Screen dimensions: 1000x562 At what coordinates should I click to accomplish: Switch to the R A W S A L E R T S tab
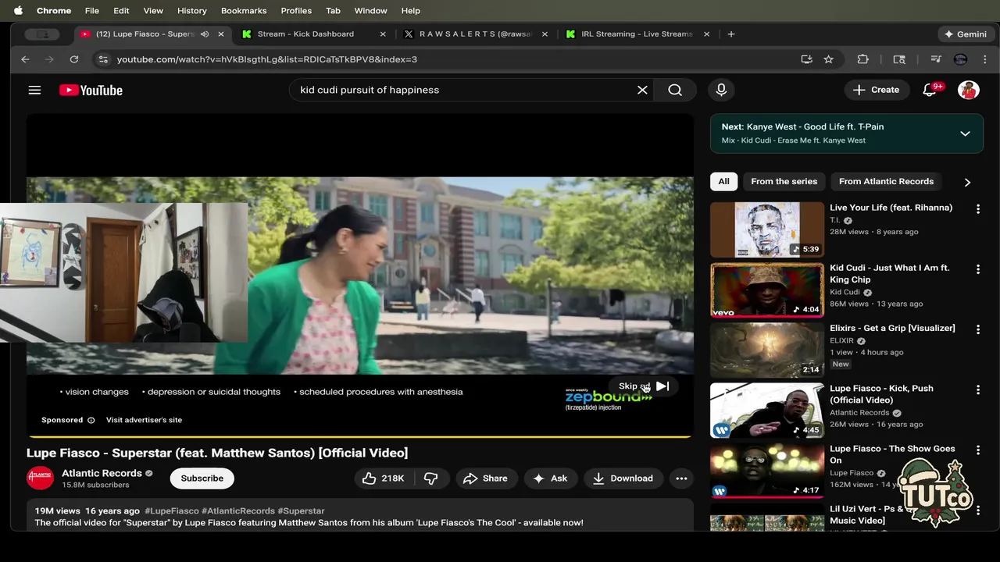tap(475, 34)
